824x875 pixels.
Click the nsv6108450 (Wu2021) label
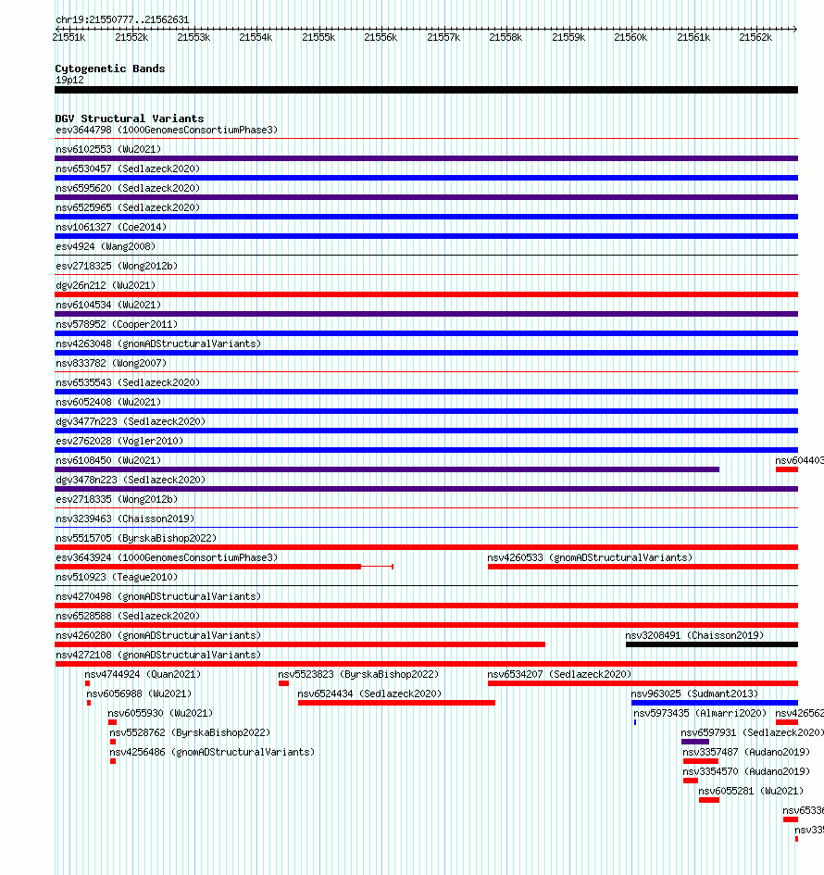(x=108, y=460)
